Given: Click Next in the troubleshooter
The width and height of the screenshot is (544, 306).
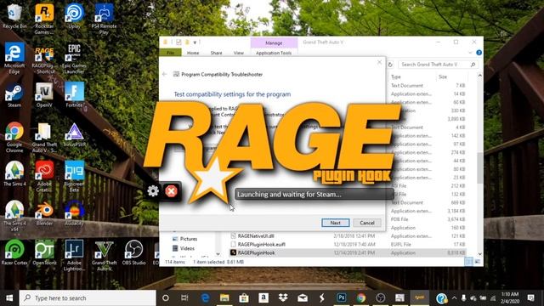Looking at the screenshot, I should (x=335, y=223).
